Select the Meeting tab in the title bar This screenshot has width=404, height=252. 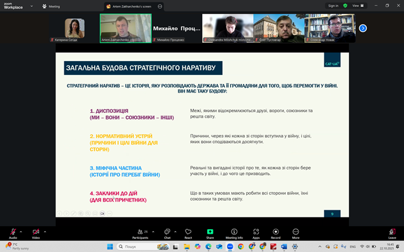[x=53, y=6]
